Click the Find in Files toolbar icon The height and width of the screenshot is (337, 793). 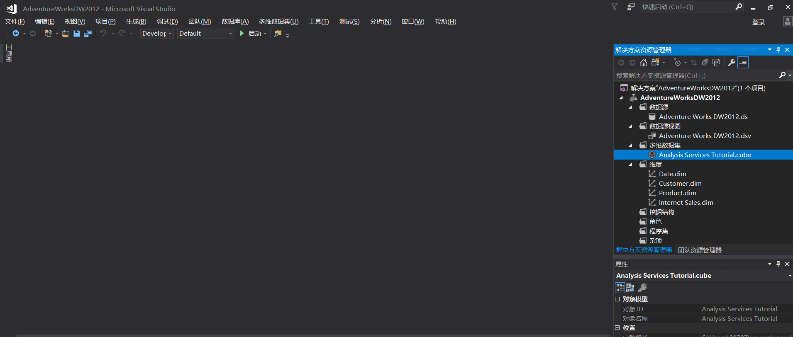(278, 34)
